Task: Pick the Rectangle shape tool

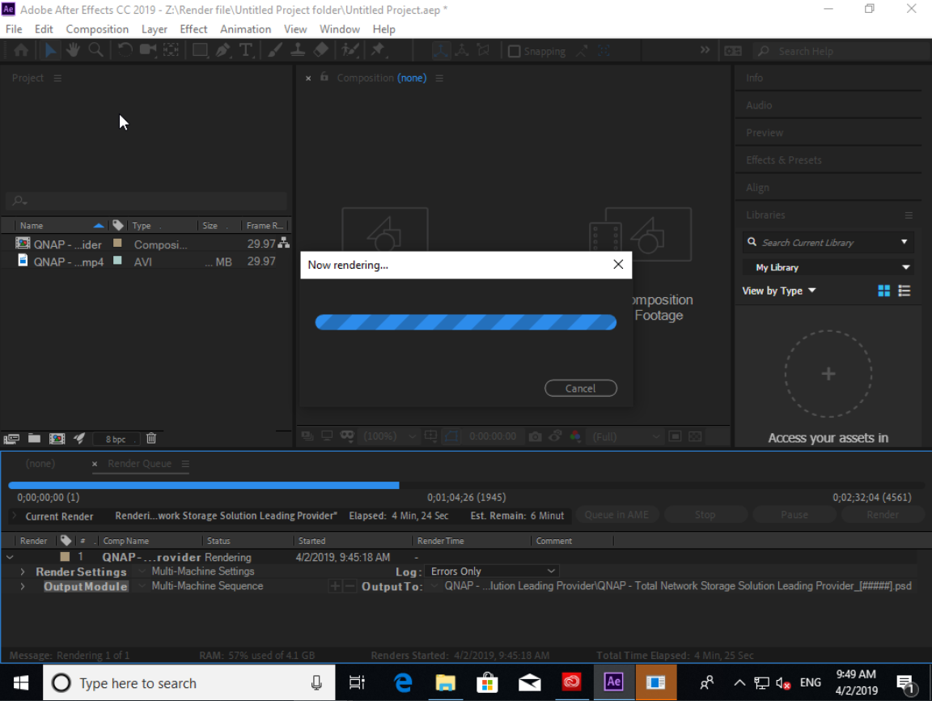Action: 201,50
